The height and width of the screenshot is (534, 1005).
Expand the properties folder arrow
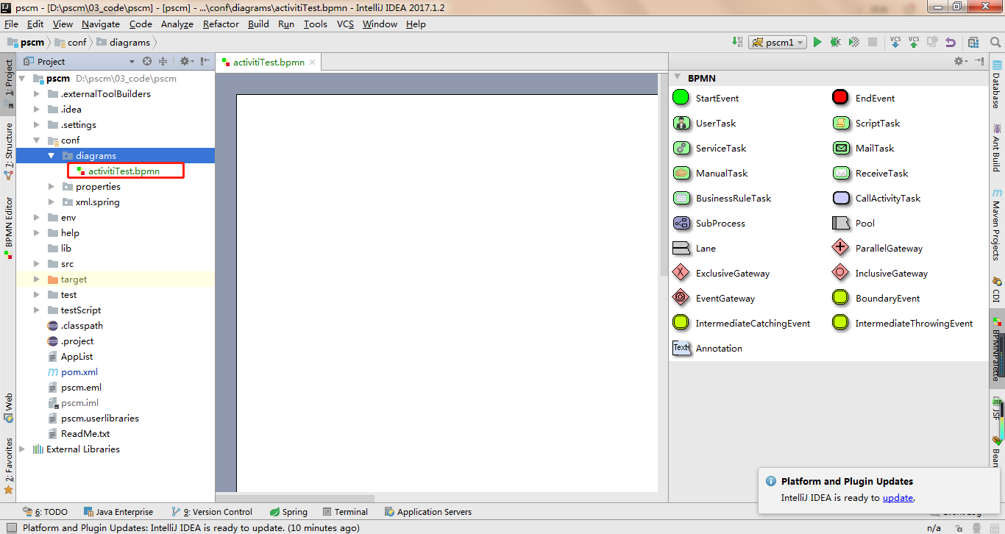point(52,186)
